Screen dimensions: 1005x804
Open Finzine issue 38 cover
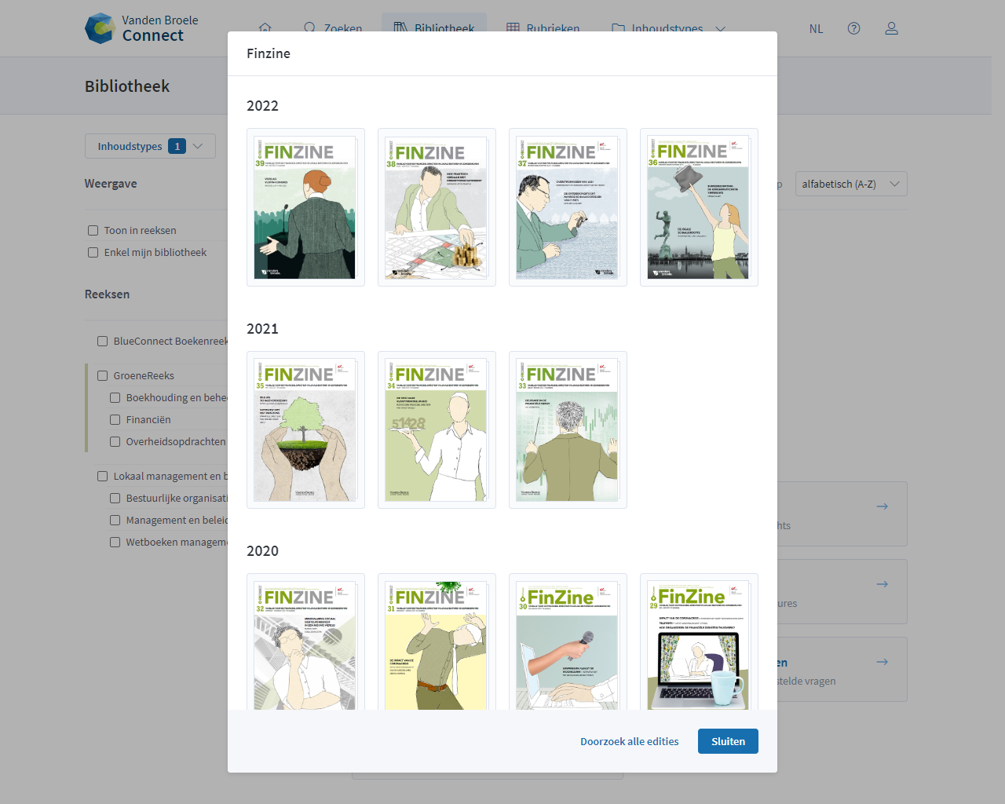(x=437, y=207)
